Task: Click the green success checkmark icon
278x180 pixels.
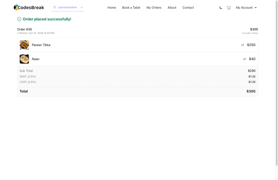Action: (x=19, y=19)
